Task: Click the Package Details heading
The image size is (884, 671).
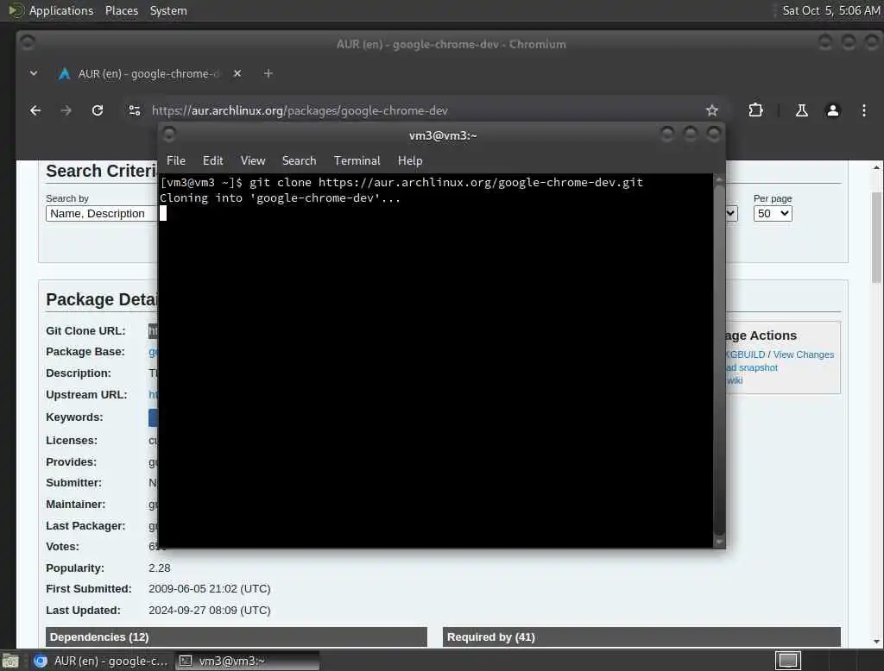Action: click(x=102, y=299)
